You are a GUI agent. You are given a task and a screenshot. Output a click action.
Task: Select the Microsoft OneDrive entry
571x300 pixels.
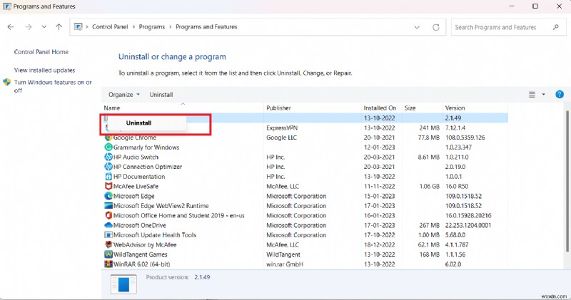click(x=139, y=225)
